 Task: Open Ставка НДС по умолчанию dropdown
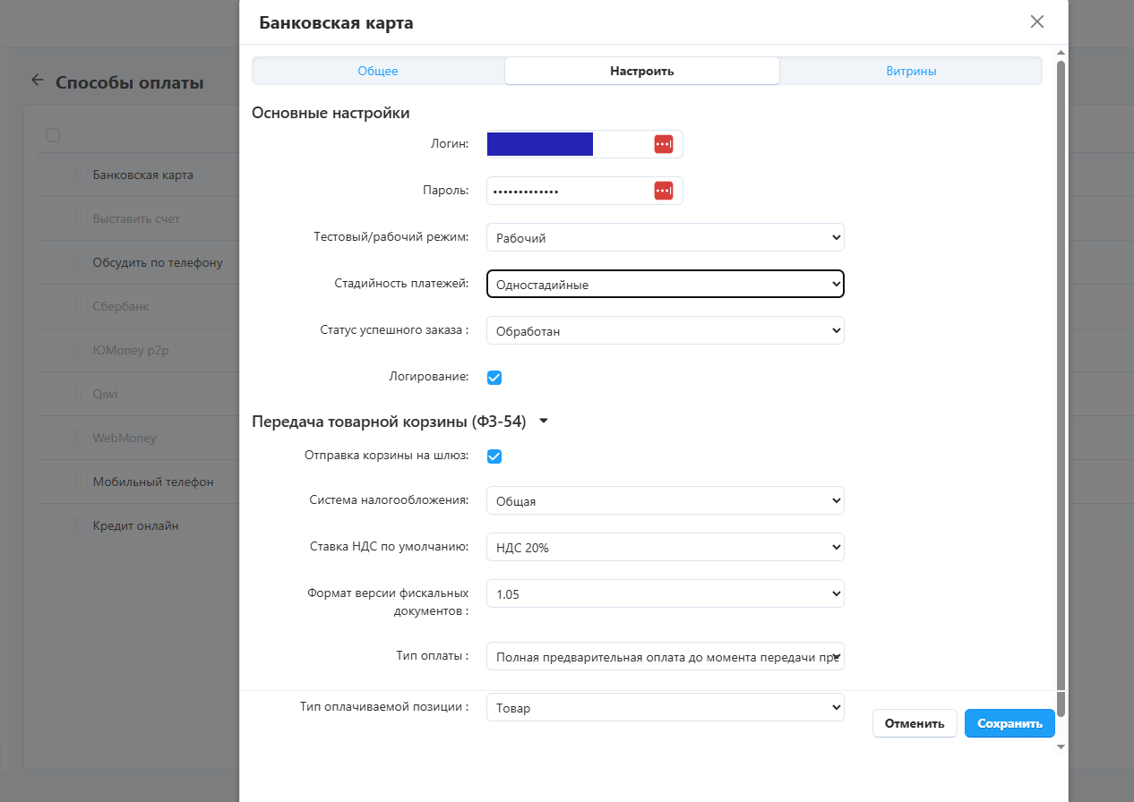click(x=666, y=547)
